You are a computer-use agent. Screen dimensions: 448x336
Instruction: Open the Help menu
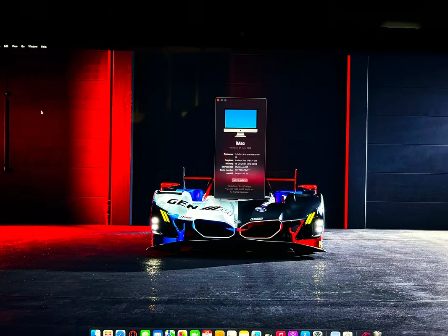click(43, 46)
